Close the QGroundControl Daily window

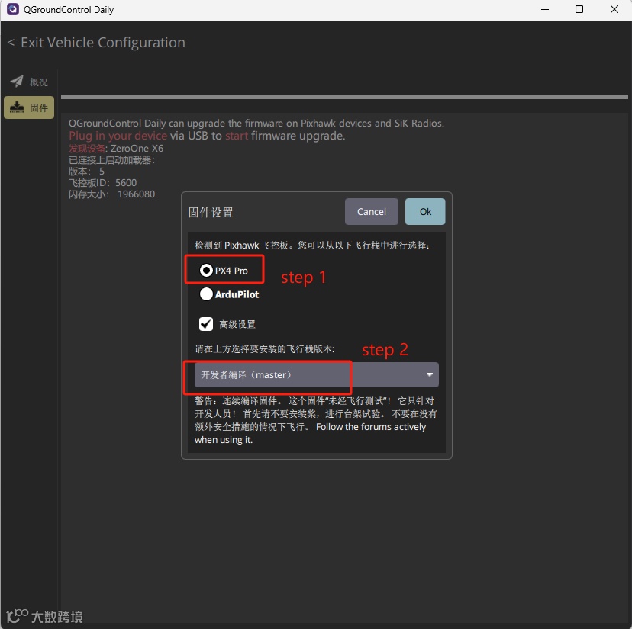click(614, 9)
